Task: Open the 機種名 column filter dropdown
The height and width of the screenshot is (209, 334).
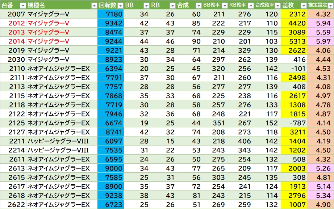Action: click(x=93, y=5)
